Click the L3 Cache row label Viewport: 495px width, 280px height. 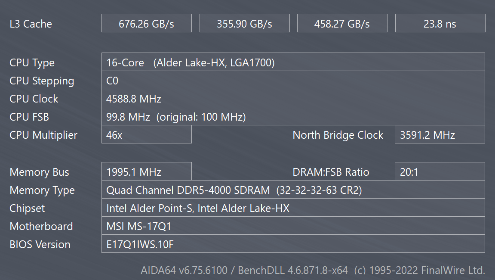click(31, 24)
